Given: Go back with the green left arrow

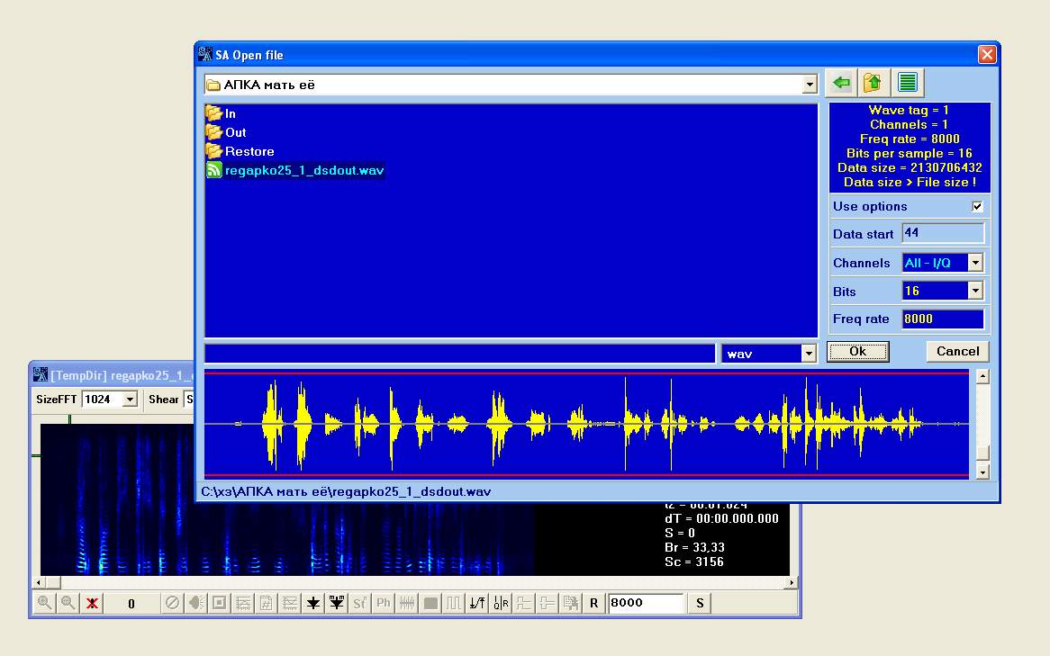Looking at the screenshot, I should pyautogui.click(x=841, y=83).
